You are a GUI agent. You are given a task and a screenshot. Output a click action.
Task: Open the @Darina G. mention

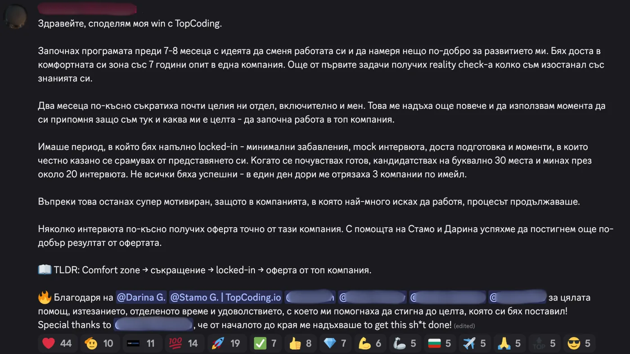tap(141, 297)
